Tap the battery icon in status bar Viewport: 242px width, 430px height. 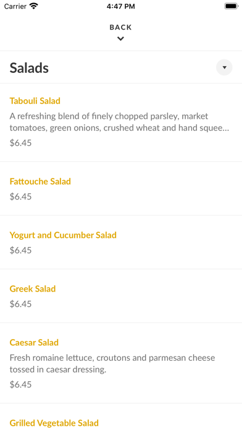click(232, 6)
